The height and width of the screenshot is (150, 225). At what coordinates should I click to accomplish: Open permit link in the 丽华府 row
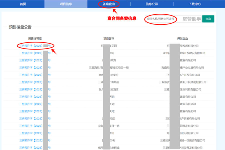(31, 75)
